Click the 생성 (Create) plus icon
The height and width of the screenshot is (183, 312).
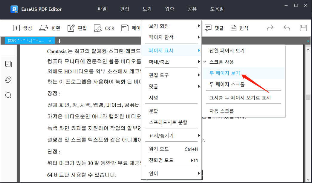(x=16, y=28)
